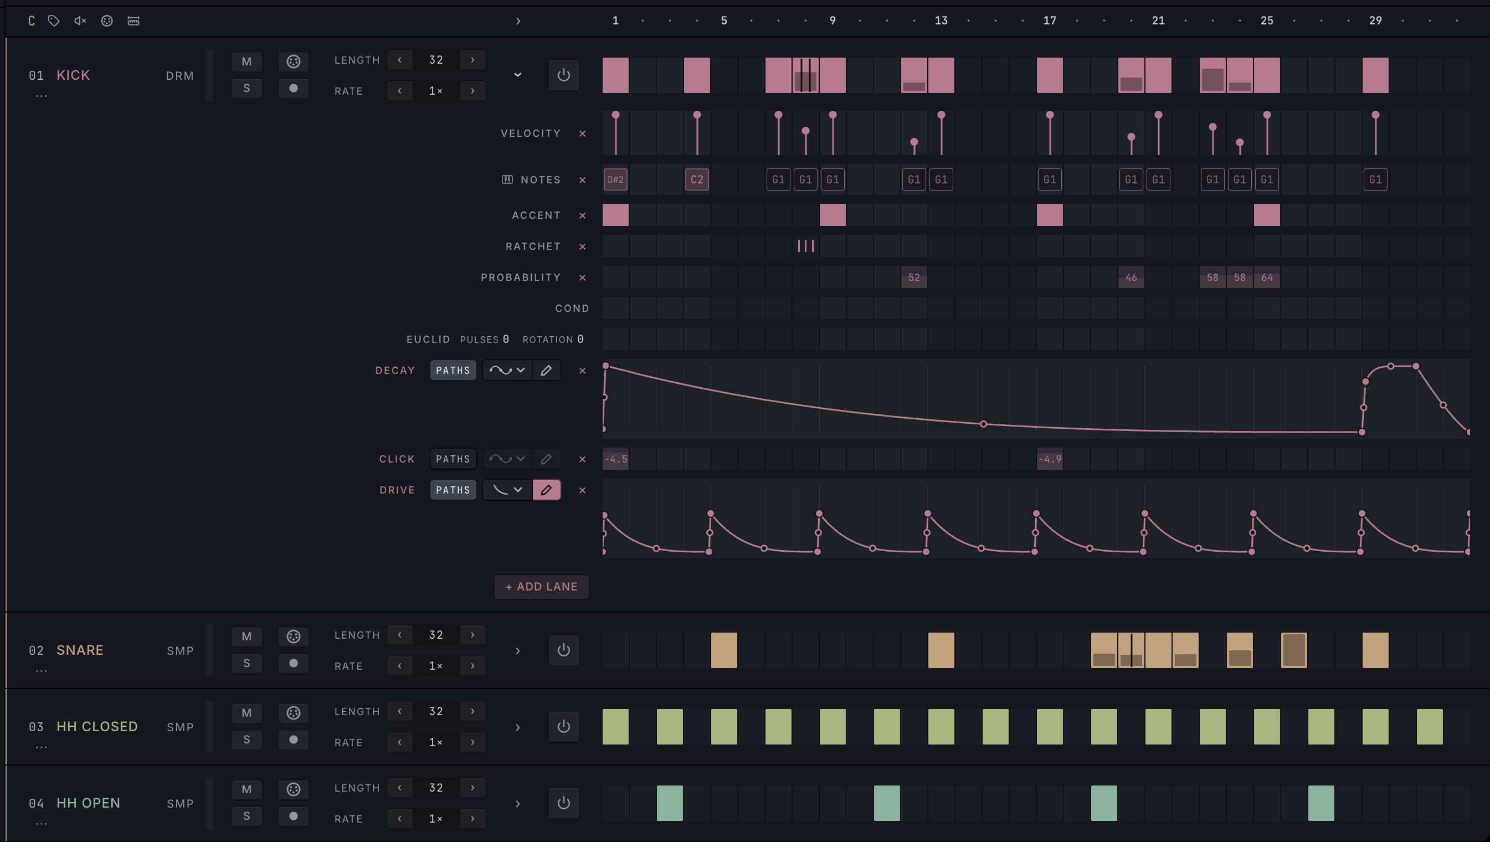
Task: Select the PATHS mode for the CLICK lane
Action: click(x=453, y=459)
